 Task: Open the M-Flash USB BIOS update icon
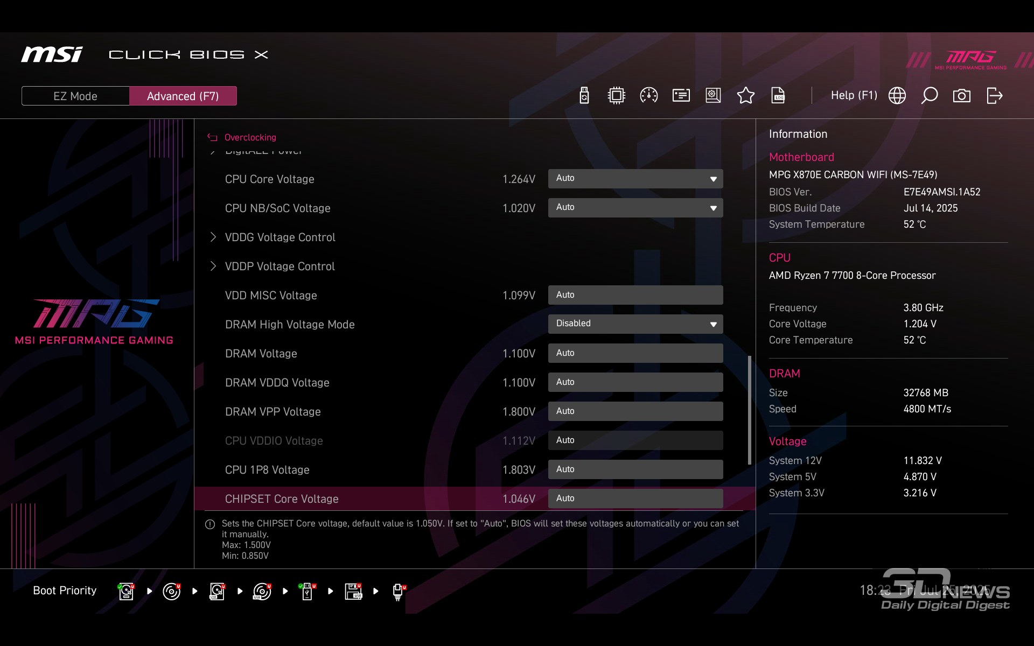[584, 96]
